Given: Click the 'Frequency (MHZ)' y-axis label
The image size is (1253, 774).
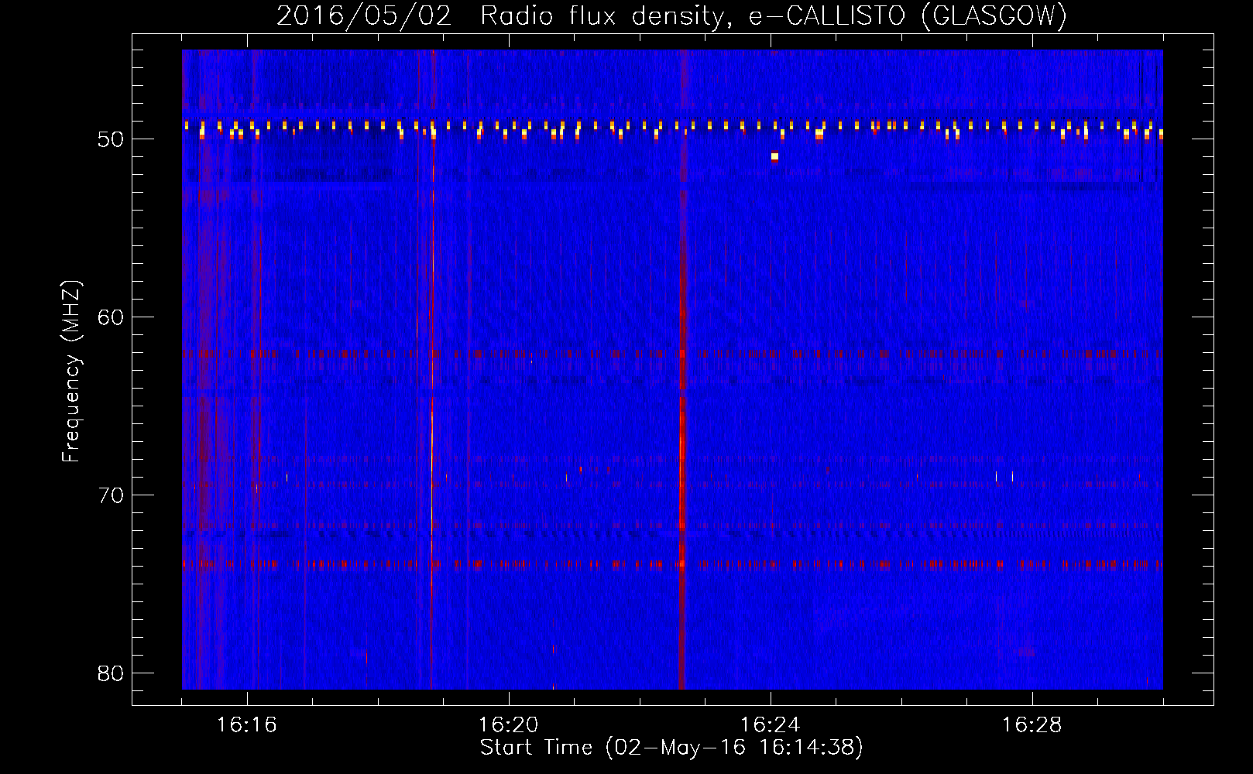Looking at the screenshot, I should coord(71,372).
